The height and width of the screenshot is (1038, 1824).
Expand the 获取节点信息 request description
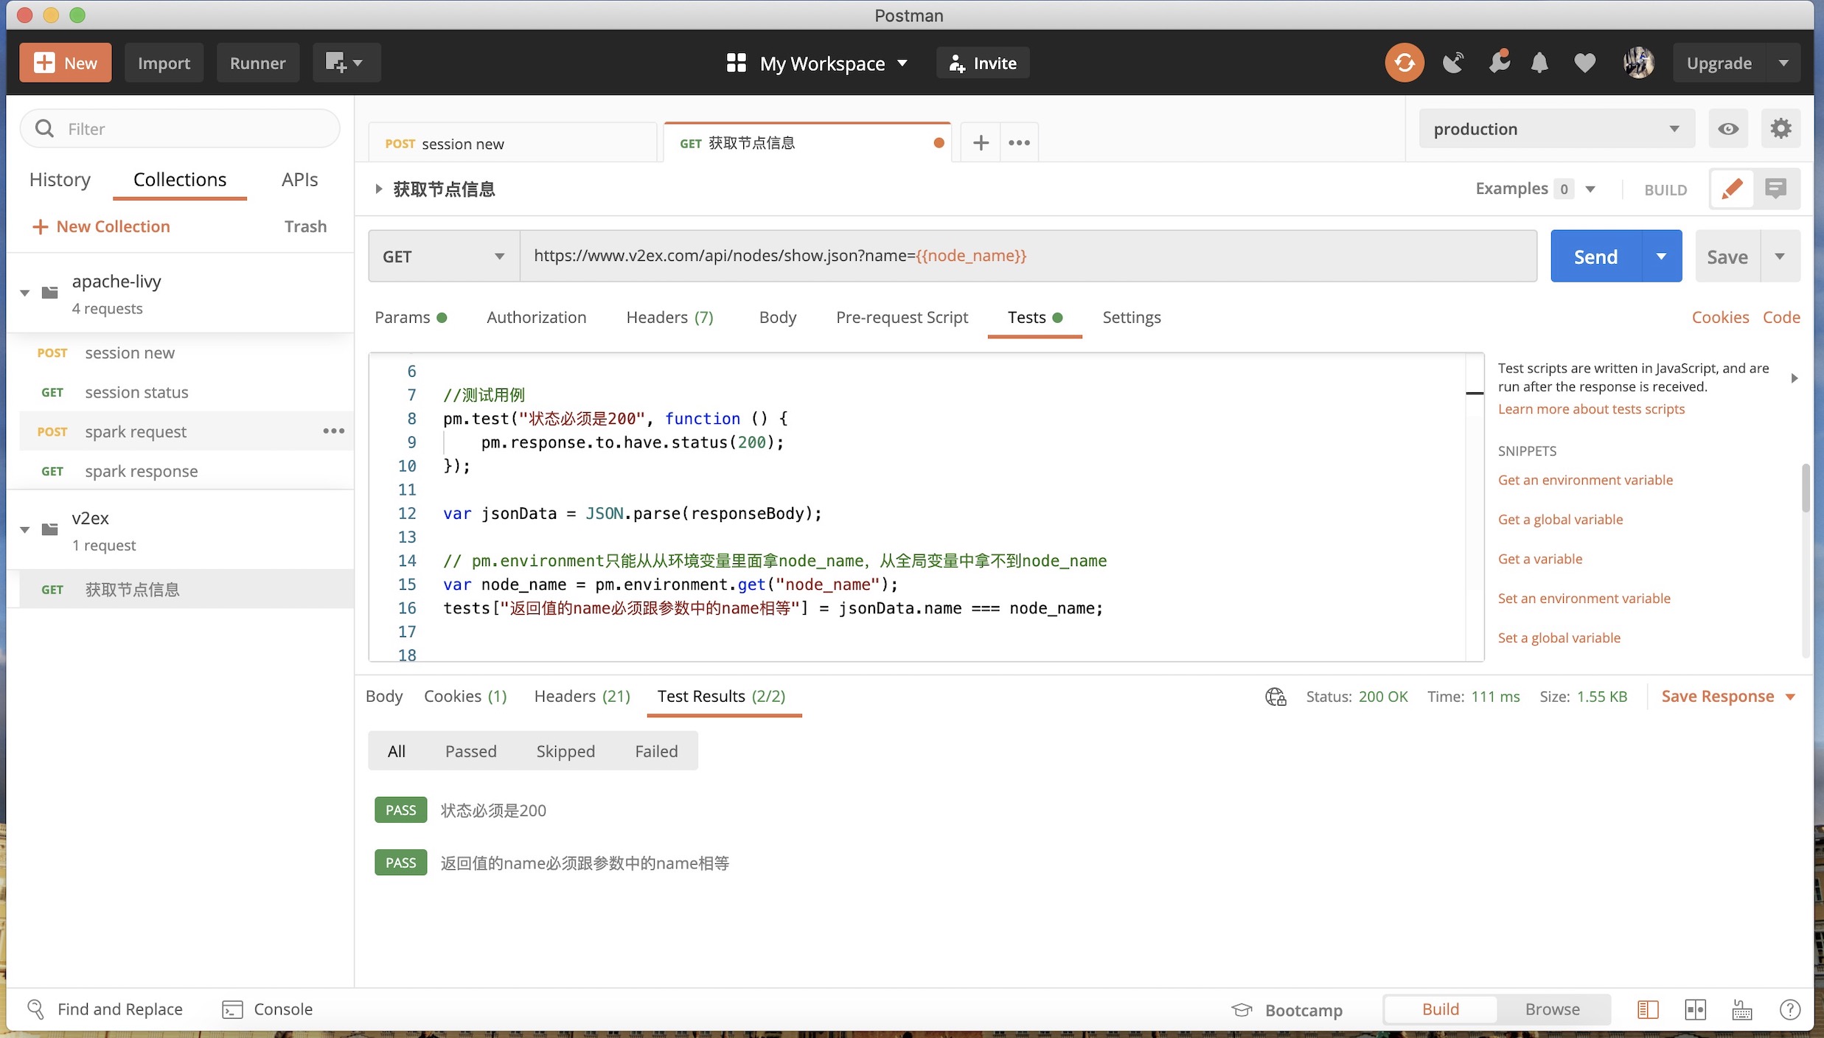click(378, 189)
